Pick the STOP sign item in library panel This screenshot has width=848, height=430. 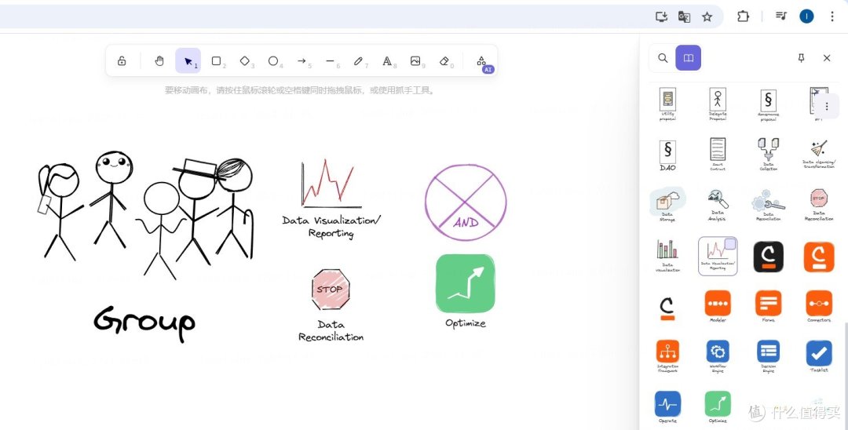[819, 204]
